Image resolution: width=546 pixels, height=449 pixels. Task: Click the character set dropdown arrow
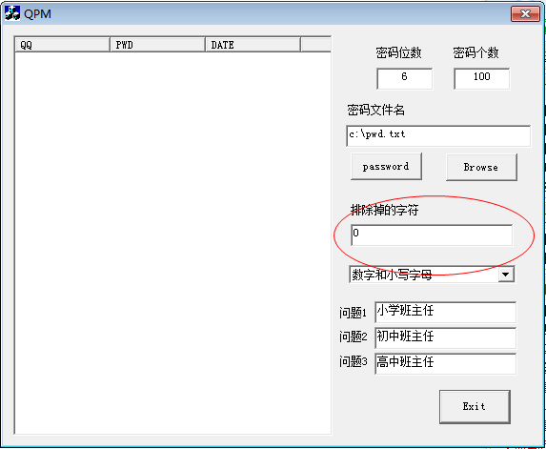[x=506, y=275]
